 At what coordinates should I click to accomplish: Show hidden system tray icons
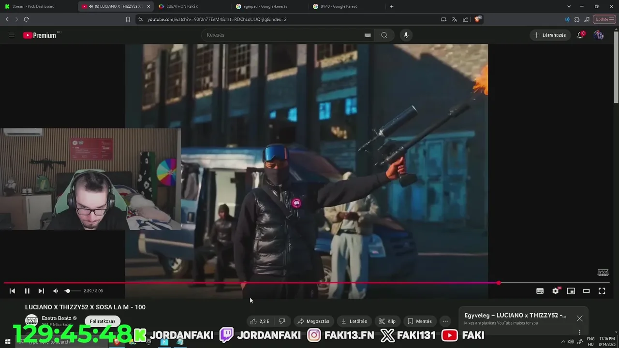pyautogui.click(x=563, y=342)
